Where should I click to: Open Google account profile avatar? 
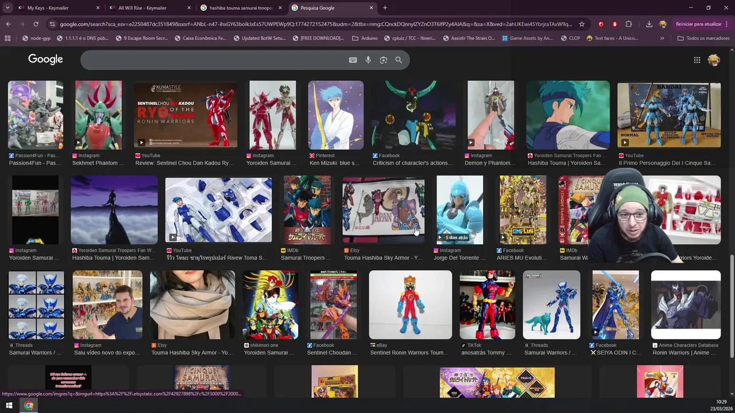pos(714,60)
